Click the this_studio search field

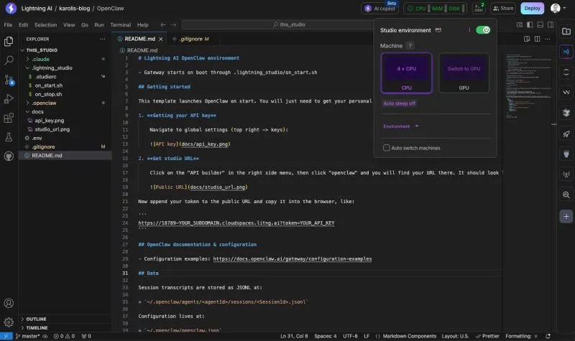pyautogui.click(x=295, y=24)
